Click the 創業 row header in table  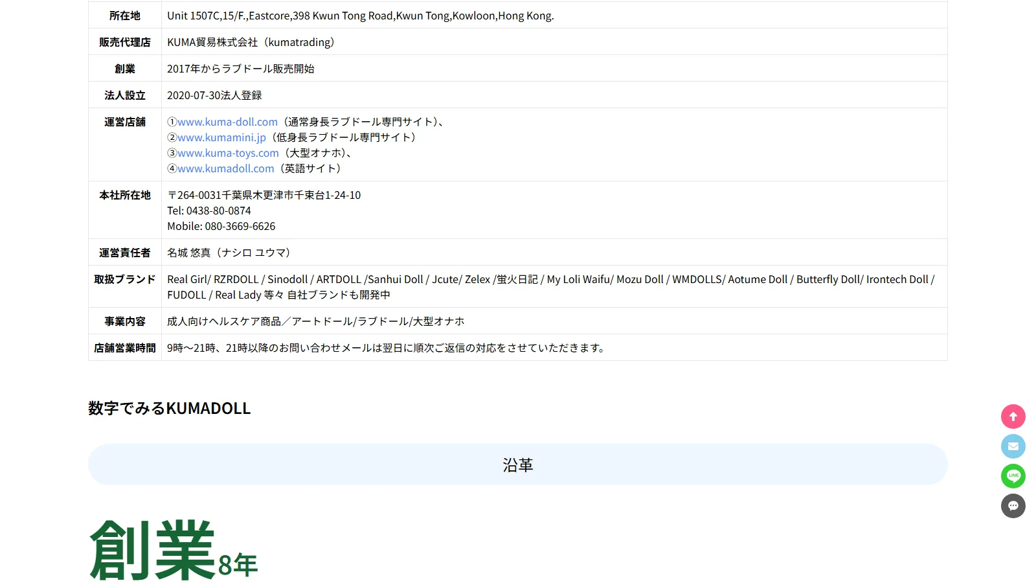click(125, 69)
